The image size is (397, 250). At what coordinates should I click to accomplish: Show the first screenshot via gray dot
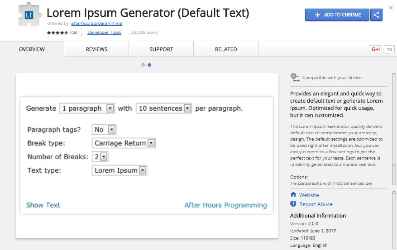click(x=143, y=65)
